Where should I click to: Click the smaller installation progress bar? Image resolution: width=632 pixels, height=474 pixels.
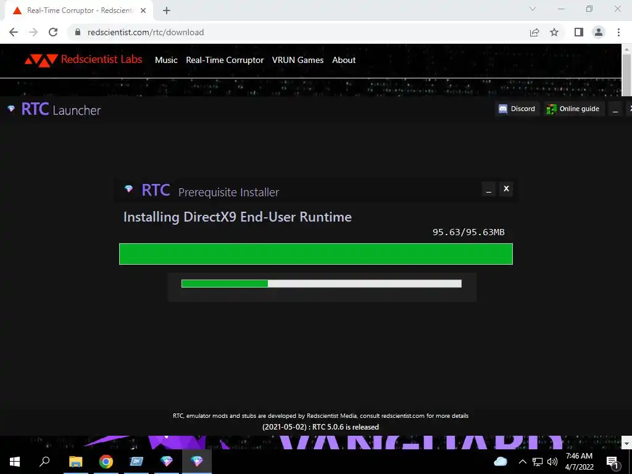coord(321,284)
